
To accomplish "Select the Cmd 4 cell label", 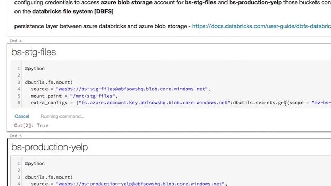I will (16, 41).
